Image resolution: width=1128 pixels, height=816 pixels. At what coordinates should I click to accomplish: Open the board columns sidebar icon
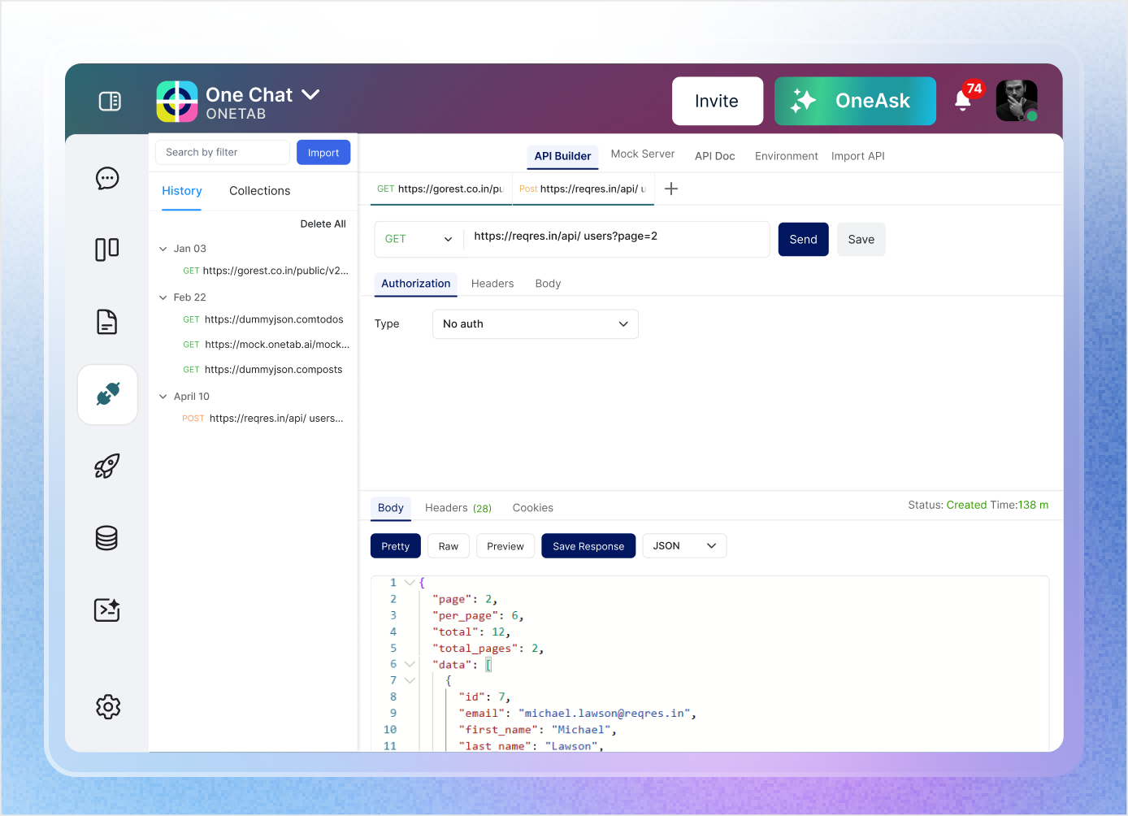pos(107,250)
